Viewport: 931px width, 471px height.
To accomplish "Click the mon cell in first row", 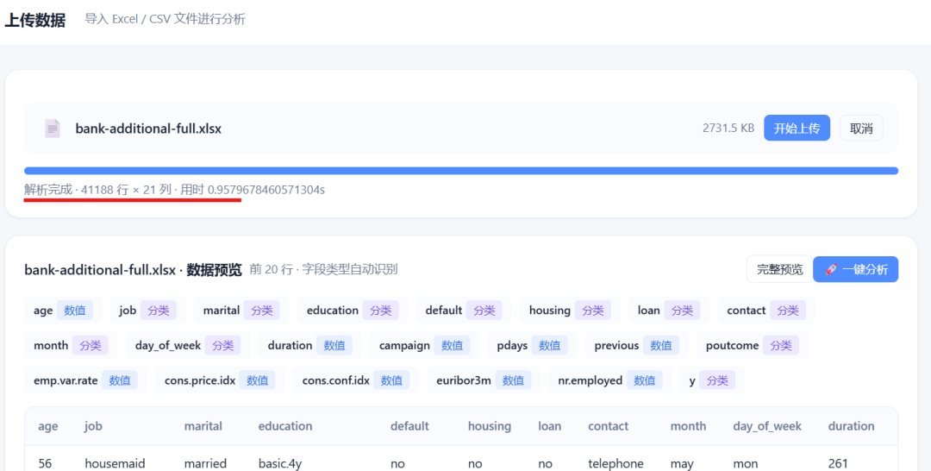I will click(745, 463).
